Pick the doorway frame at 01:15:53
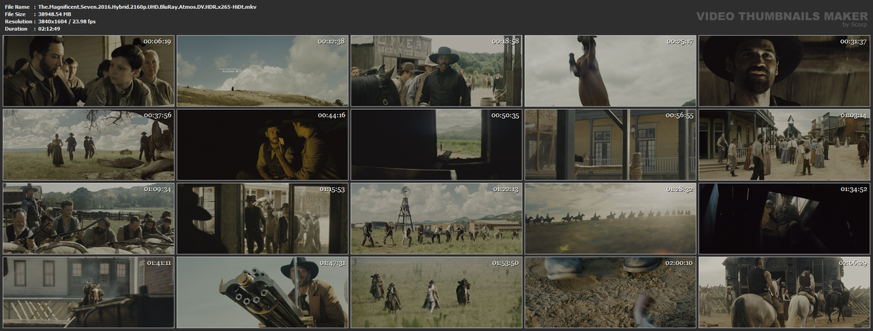 tap(263, 218)
